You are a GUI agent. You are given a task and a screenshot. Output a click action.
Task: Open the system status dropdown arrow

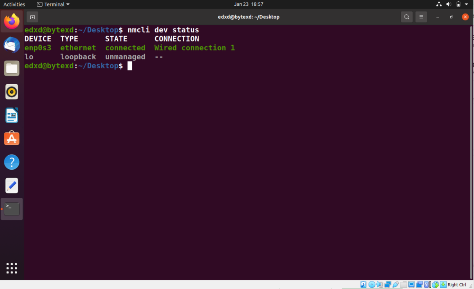click(x=466, y=4)
